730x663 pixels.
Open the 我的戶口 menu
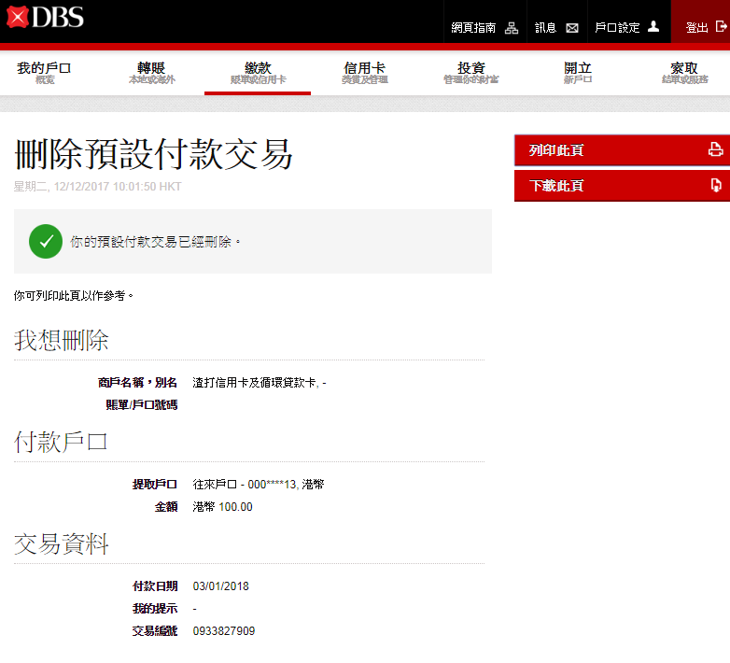point(44,73)
